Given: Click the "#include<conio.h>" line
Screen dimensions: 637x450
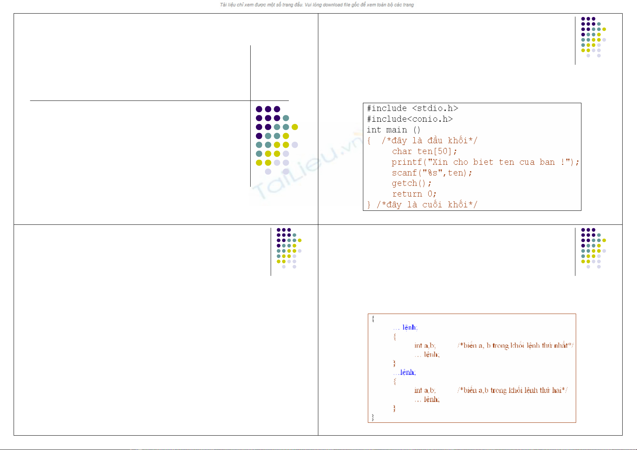Looking at the screenshot, I should [x=409, y=119].
